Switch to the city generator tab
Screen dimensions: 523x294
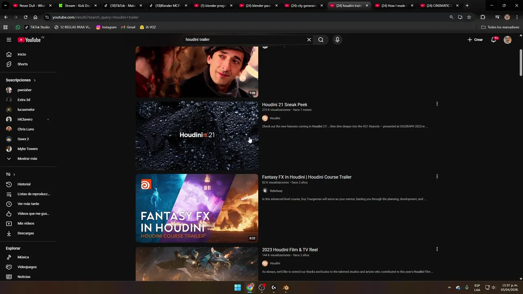coord(304,6)
